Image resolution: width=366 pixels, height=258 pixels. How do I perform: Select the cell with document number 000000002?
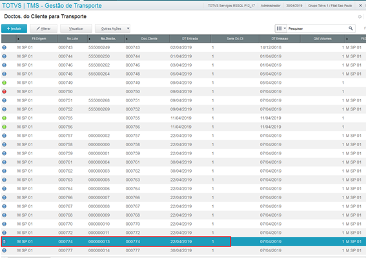point(99,136)
